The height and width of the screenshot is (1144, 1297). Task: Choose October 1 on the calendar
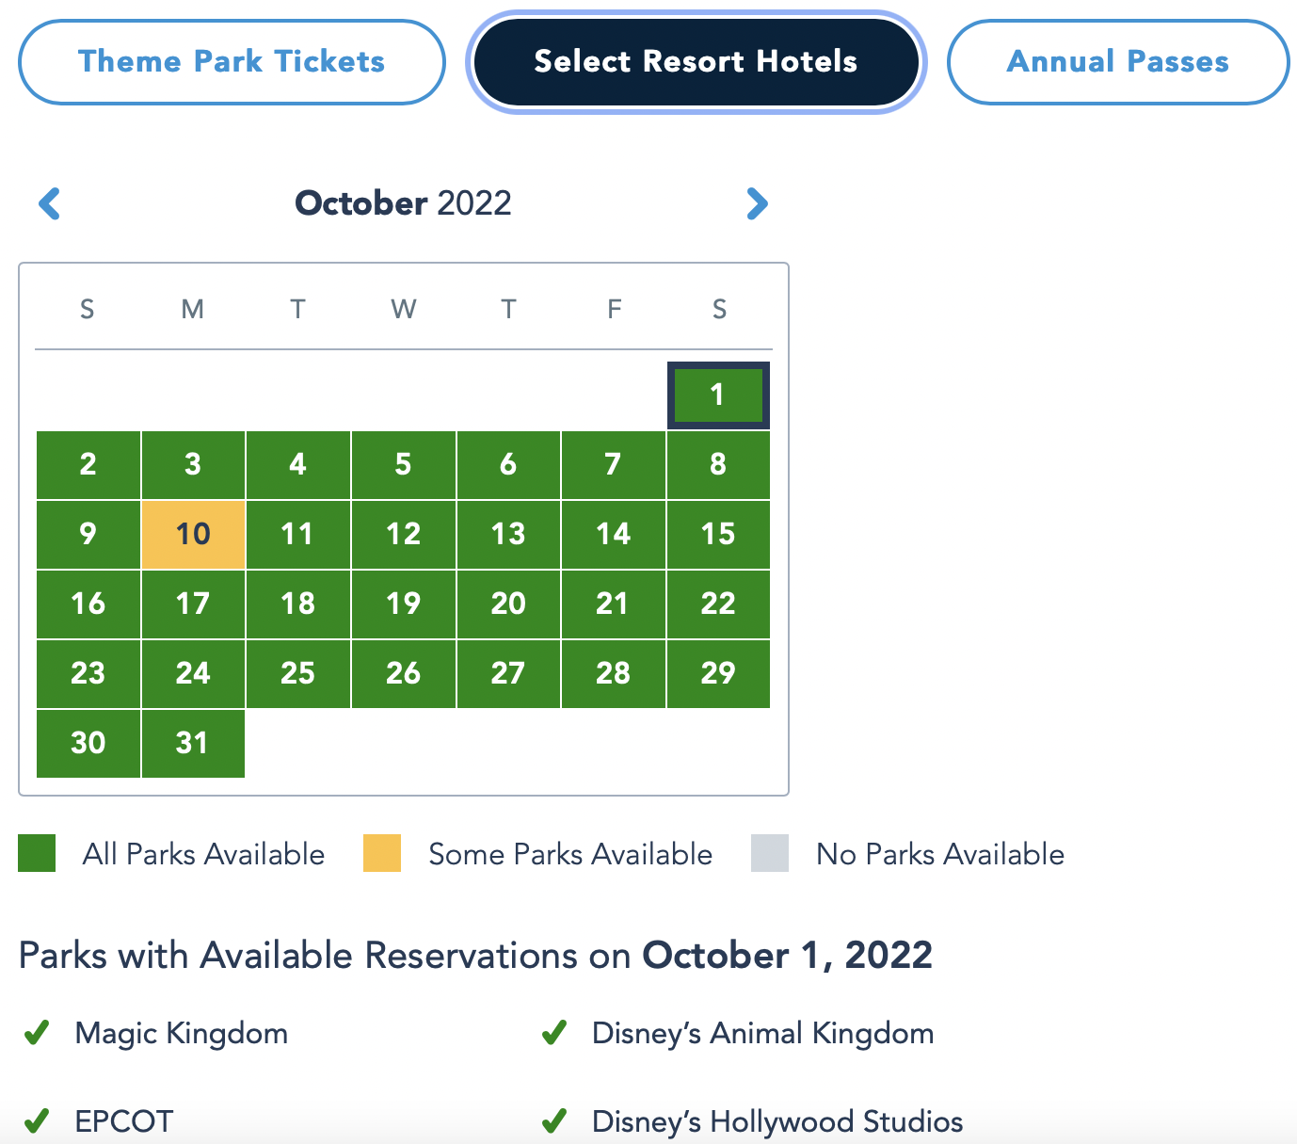[x=718, y=395]
